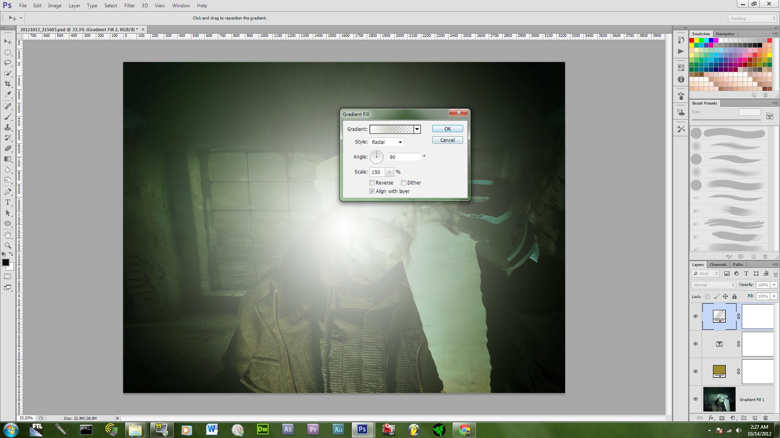Screen dimensions: 780x438
Task: Click the layer style fx icon
Action: (x=711, y=418)
